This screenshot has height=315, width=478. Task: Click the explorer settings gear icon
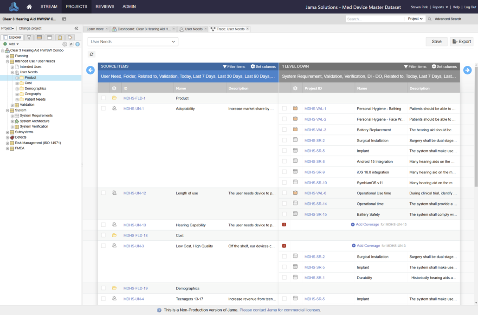65,44
